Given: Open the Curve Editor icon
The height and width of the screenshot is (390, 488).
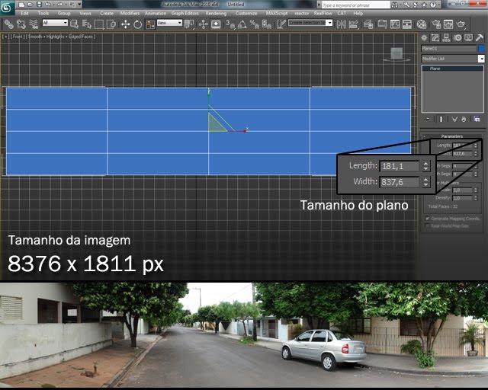Looking at the screenshot, I should point(395,24).
